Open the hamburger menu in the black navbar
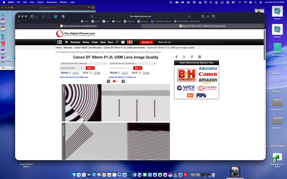 point(60,42)
